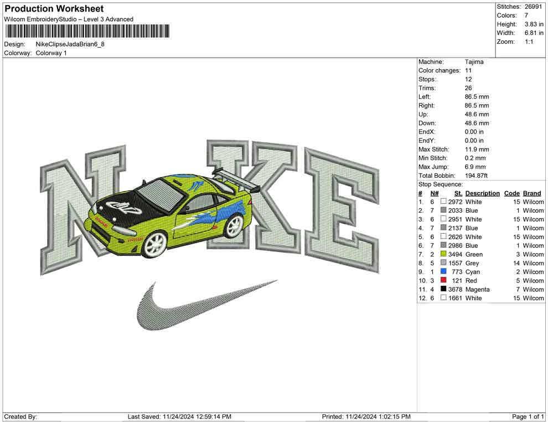Screen dimensions: 548x422
Task: Pick the black swatch in row 3678 Magenta
Action: (443, 289)
